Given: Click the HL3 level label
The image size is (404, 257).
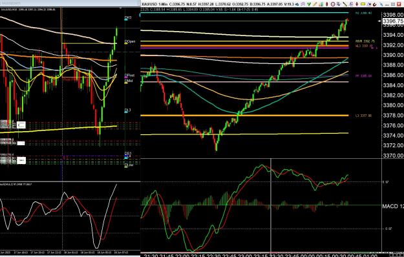Looking at the screenshot, I should click(364, 46).
